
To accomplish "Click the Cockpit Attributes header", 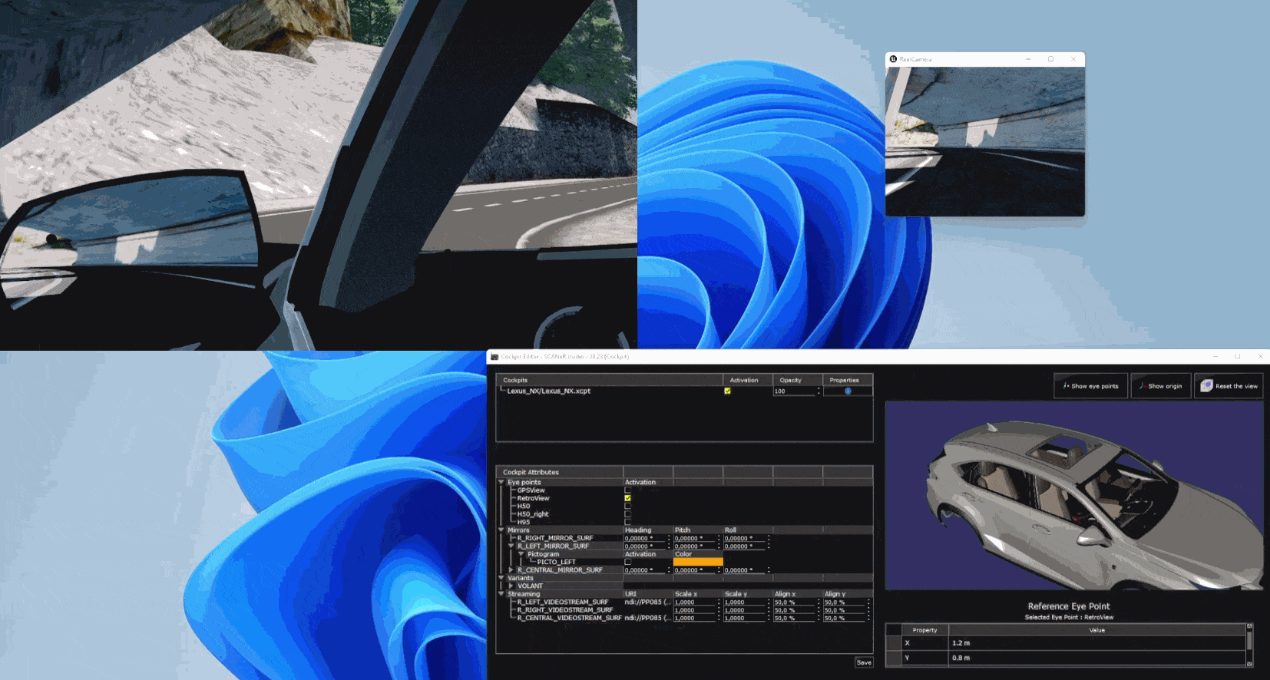I will [x=560, y=472].
